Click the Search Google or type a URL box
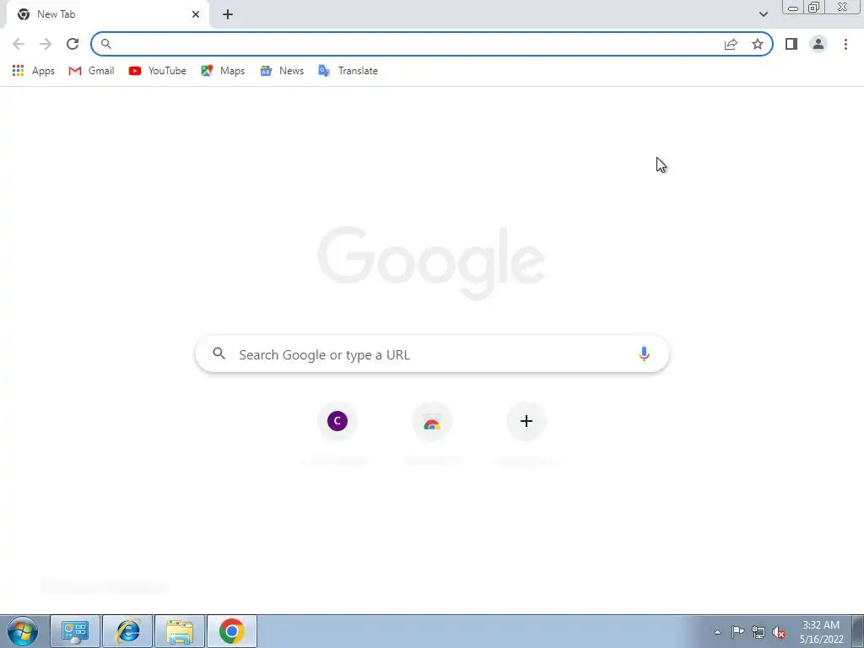This screenshot has width=864, height=648. [432, 354]
